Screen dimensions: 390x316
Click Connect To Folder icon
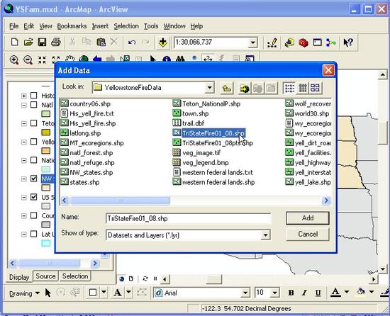(245, 88)
